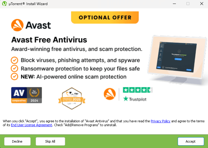
Task: Open the Privacy Policy link
Action: tap(161, 121)
